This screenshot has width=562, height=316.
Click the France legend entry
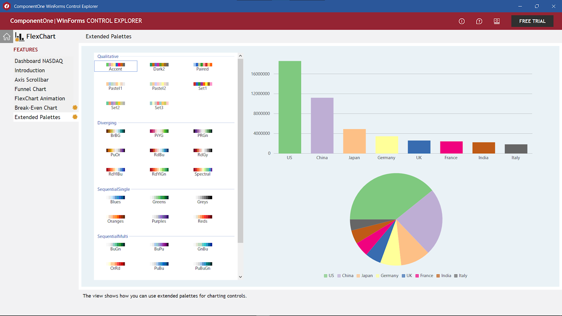coord(424,276)
